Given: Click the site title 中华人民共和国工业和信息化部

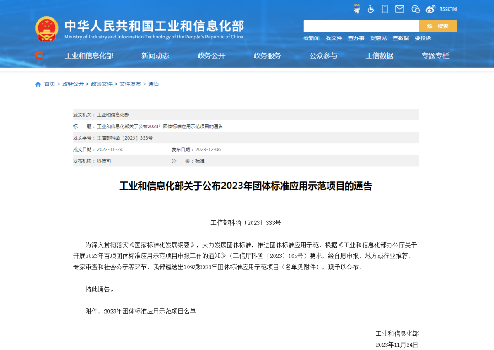Looking at the screenshot, I should tap(155, 26).
